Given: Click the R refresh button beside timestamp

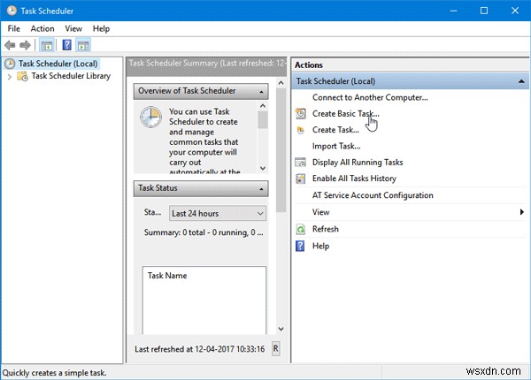Looking at the screenshot, I should point(275,348).
